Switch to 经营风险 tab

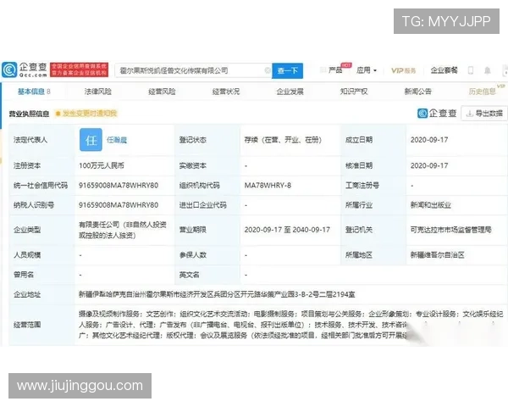[x=162, y=92]
